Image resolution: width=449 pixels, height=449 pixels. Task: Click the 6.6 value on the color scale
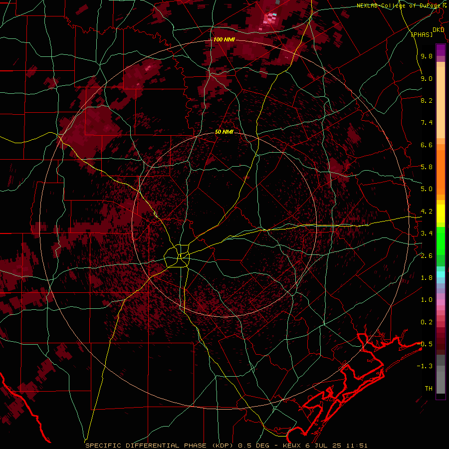(x=427, y=145)
